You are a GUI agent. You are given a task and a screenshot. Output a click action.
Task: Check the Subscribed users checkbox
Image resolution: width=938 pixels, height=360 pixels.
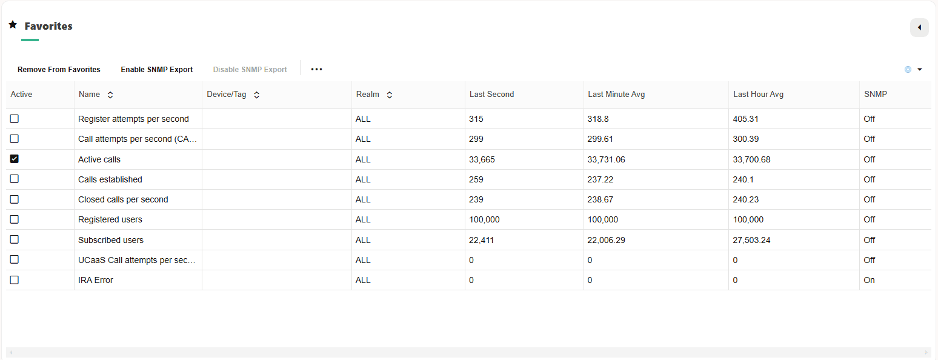pos(14,239)
